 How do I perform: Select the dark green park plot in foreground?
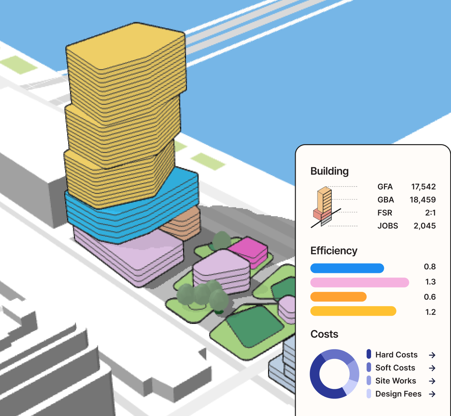coord(255,326)
